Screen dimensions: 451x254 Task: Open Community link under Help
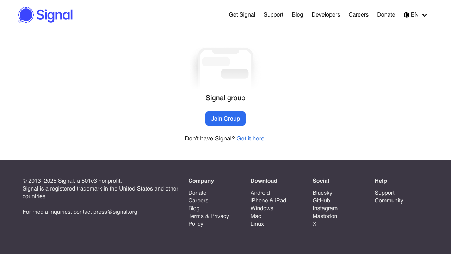coord(389,200)
